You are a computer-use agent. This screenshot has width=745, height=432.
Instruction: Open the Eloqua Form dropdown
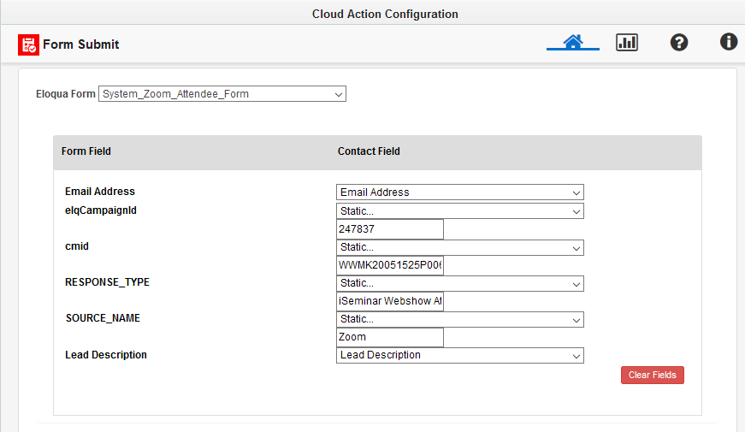(x=222, y=94)
